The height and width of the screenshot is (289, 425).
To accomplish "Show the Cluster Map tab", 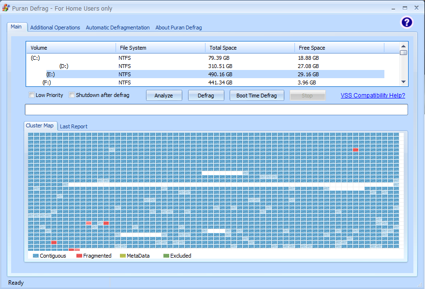I will (40, 126).
